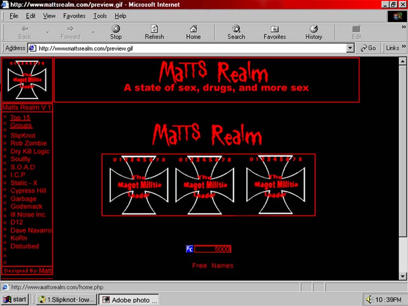Open the Search pane
Screen dimensions: 408x306
[x=236, y=32]
